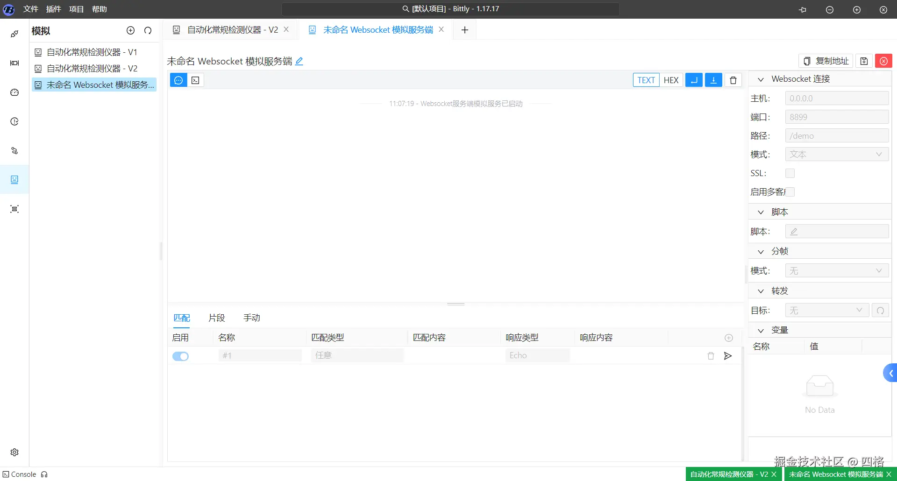
Task: Delete match rule #1
Action: point(711,356)
